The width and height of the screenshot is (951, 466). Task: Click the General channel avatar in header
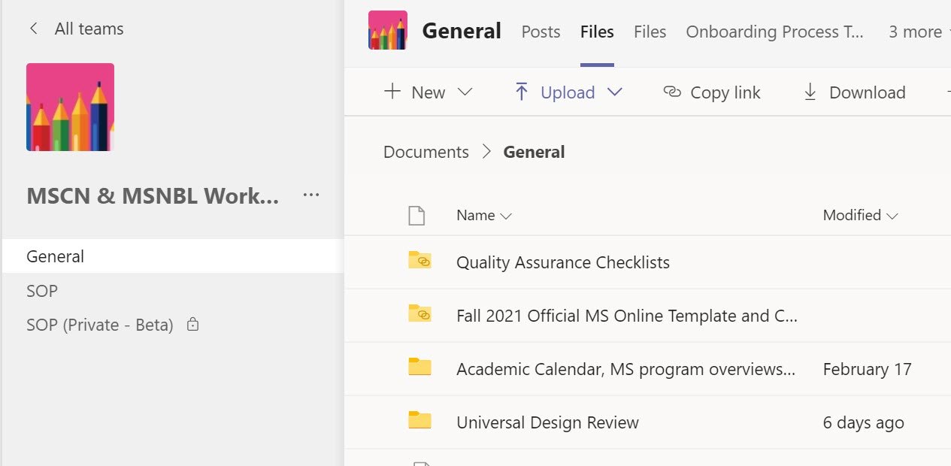(388, 30)
